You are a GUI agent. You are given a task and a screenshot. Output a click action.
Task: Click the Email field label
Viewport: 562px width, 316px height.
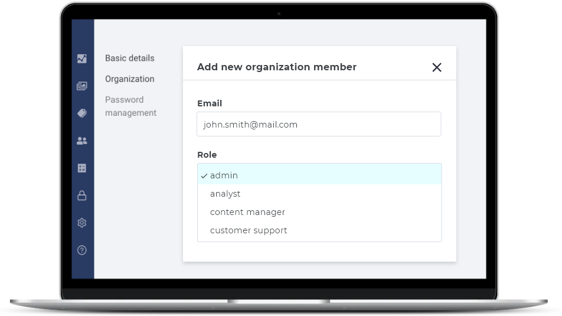(210, 103)
